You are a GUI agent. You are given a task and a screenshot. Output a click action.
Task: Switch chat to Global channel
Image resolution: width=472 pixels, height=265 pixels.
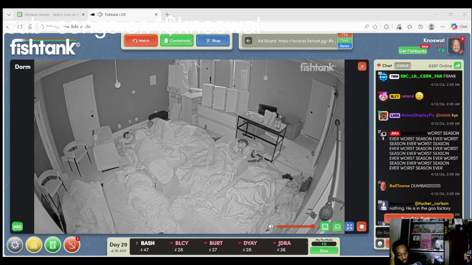(402, 66)
